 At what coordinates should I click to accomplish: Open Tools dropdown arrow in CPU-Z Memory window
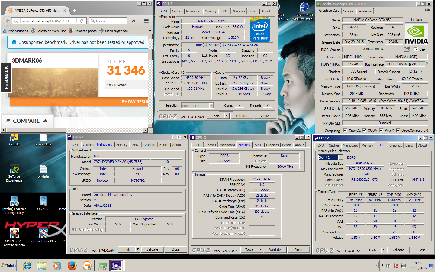(x=260, y=250)
